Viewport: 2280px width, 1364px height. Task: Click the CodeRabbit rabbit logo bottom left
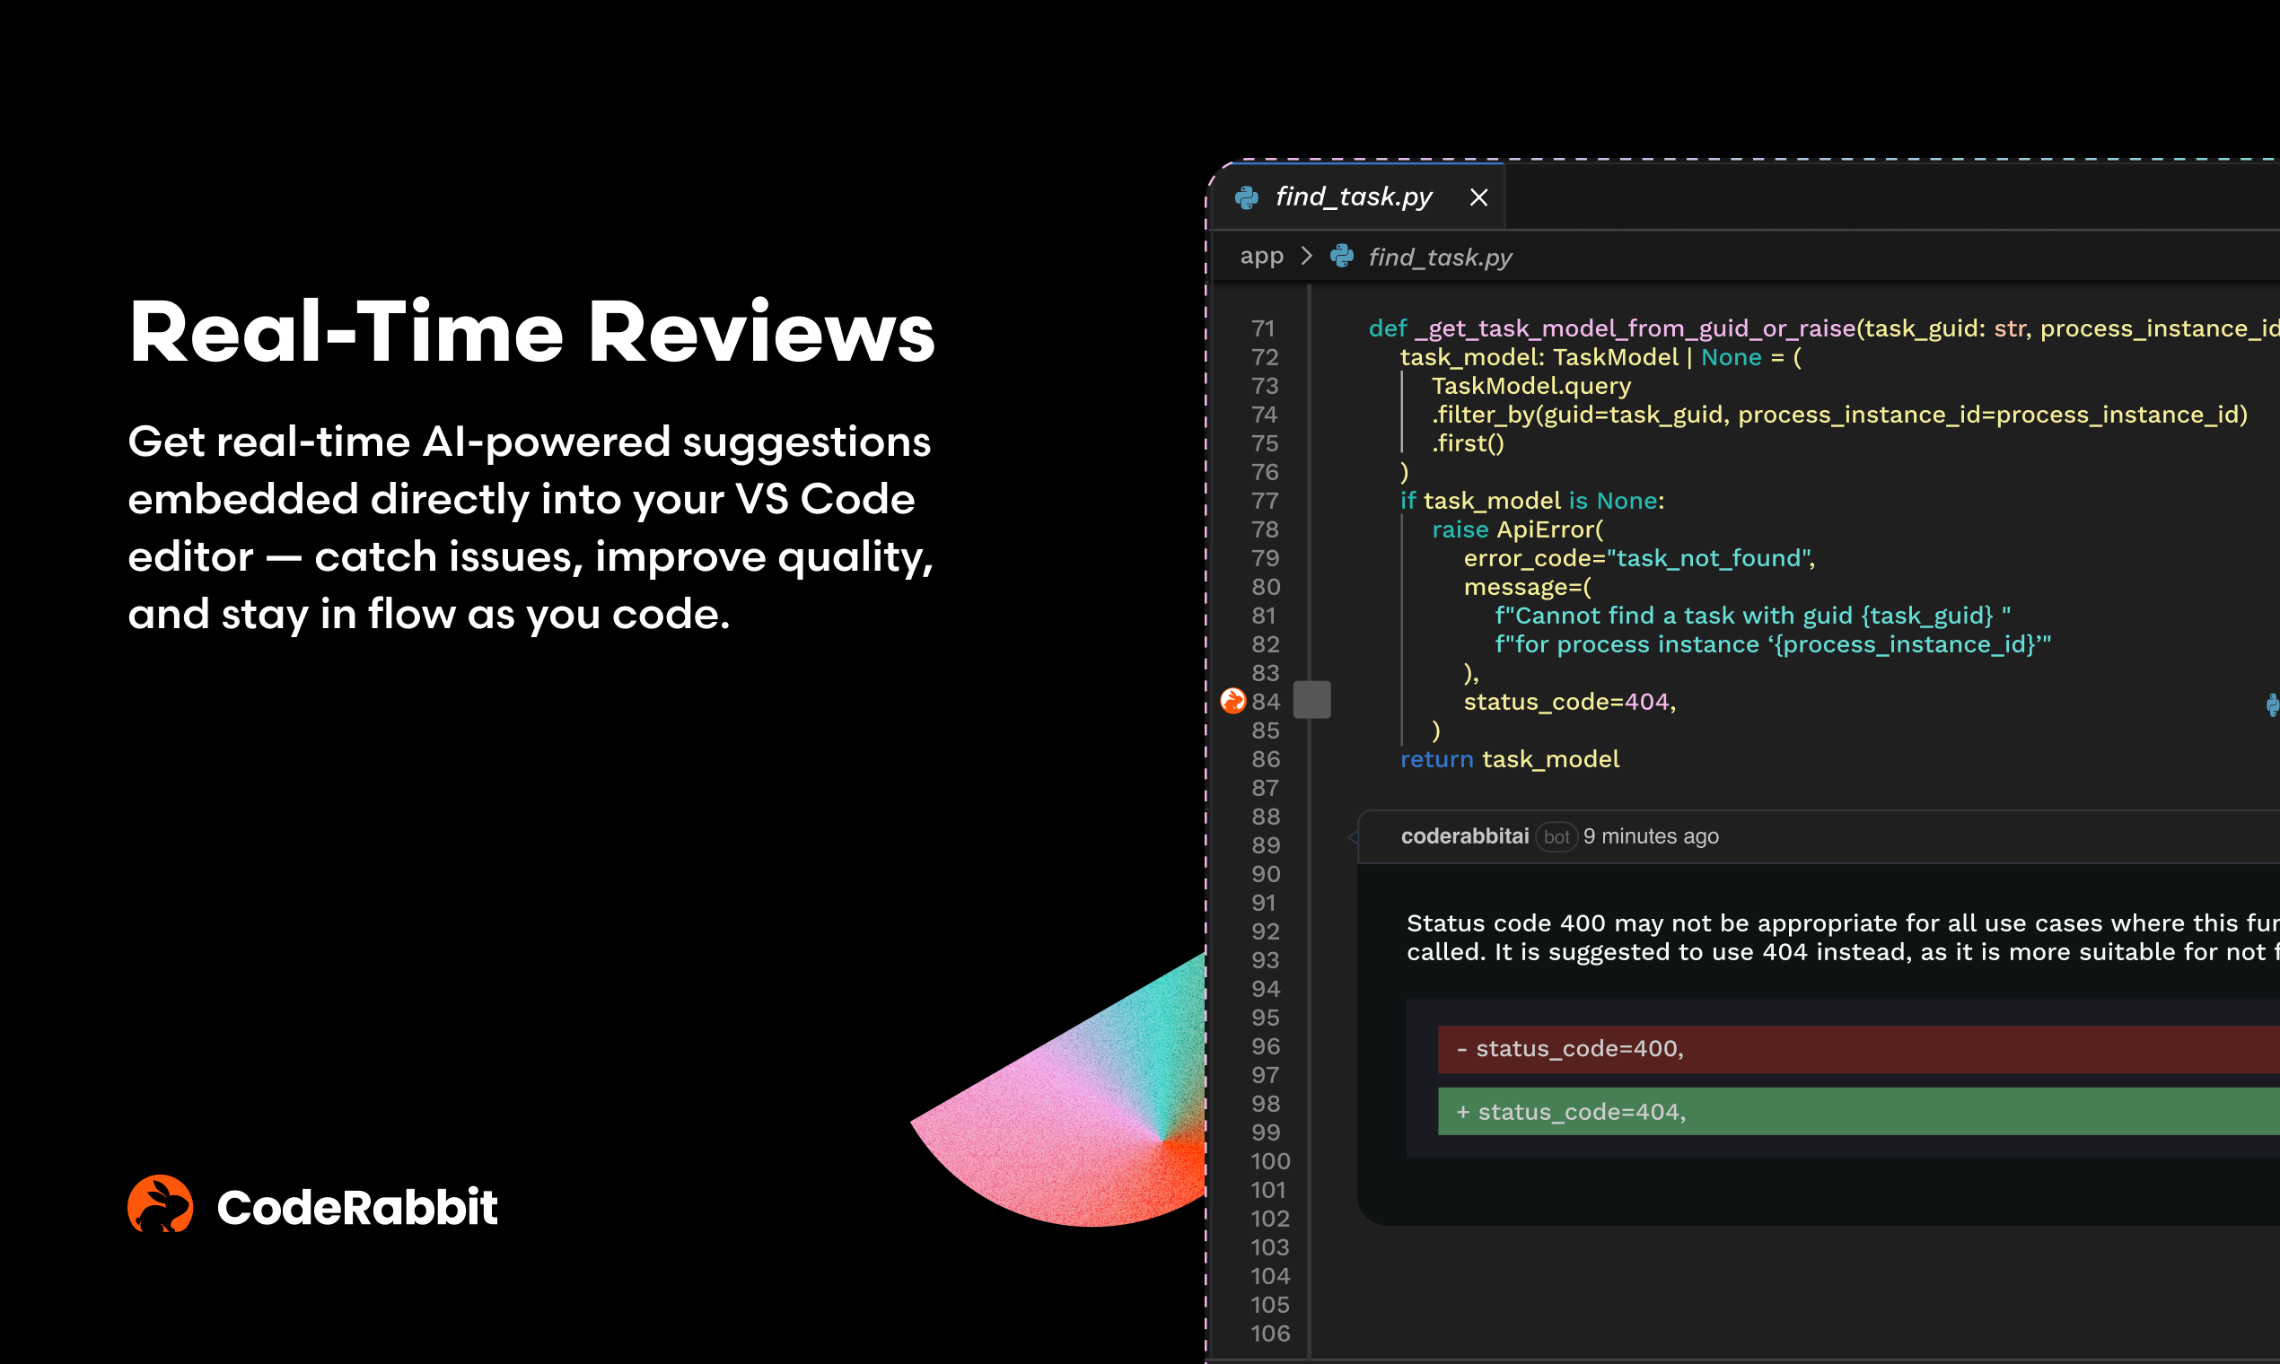[160, 1205]
